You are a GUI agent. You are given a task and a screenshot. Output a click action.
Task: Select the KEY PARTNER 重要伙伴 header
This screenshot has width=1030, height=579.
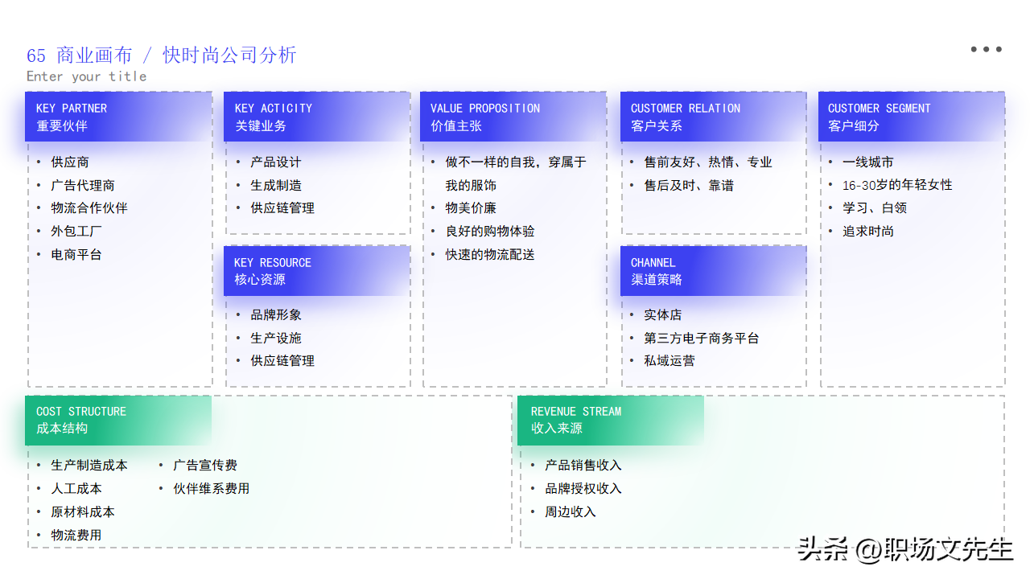coord(118,117)
